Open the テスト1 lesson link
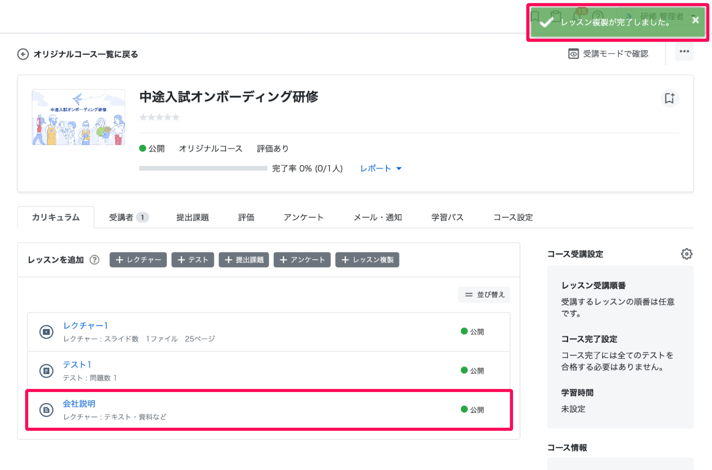This screenshot has width=712, height=470. pos(77,365)
